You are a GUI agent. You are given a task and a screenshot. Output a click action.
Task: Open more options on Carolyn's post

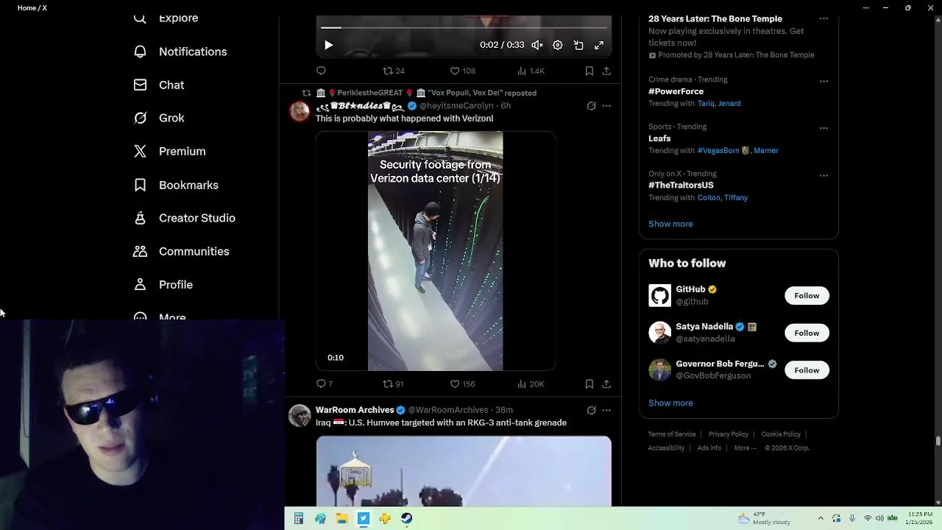tap(606, 106)
